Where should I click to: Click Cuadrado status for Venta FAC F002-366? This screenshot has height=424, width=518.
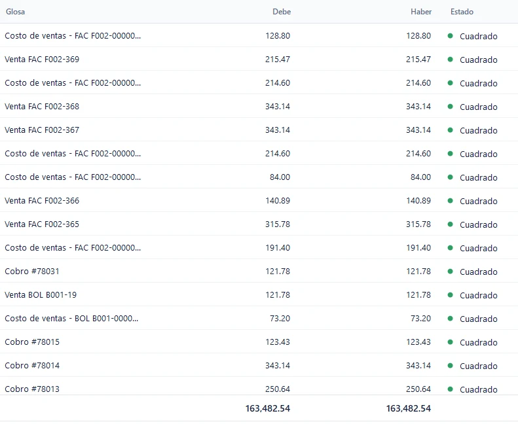(x=478, y=201)
